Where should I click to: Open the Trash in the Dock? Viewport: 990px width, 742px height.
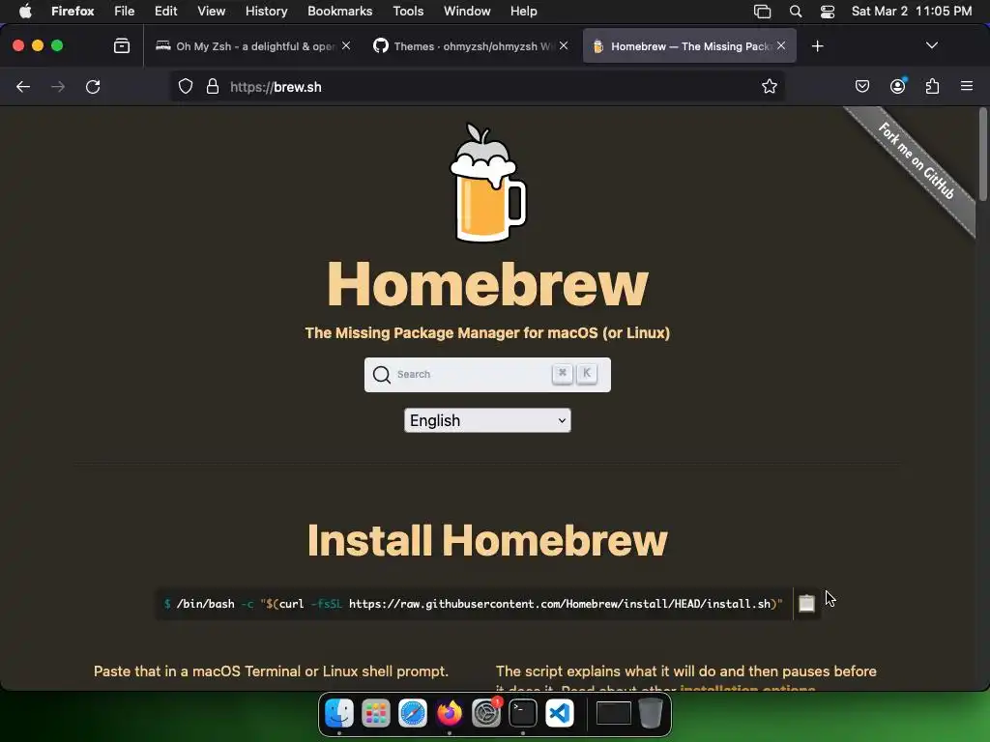point(651,713)
